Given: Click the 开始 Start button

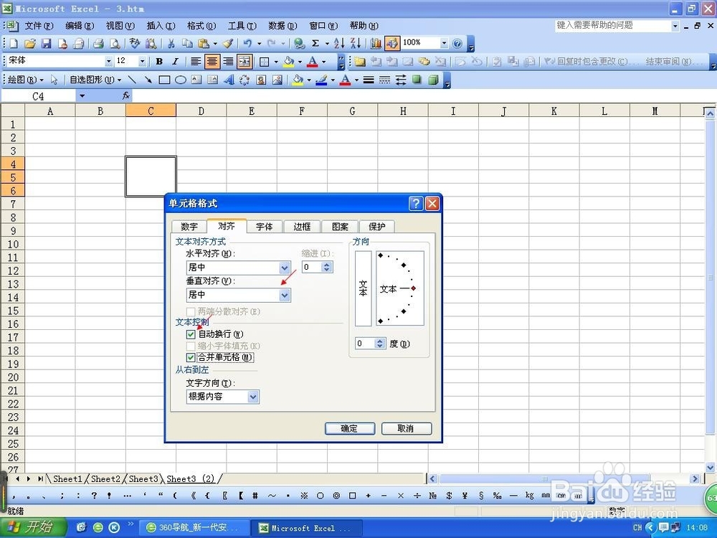Looking at the screenshot, I should 33,527.
